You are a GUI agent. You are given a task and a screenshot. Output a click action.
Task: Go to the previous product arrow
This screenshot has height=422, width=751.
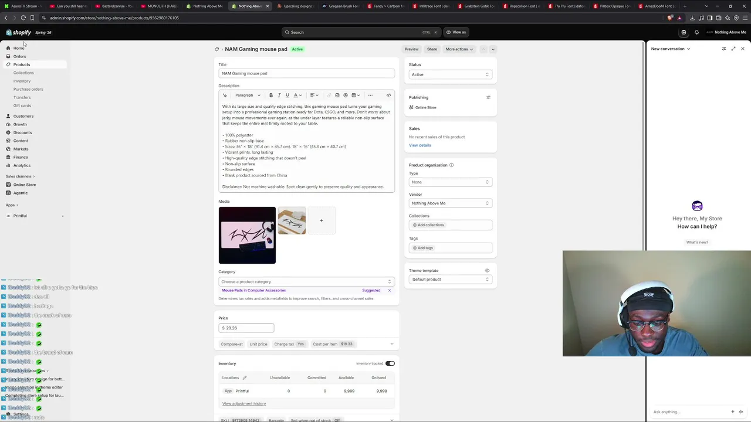click(483, 49)
